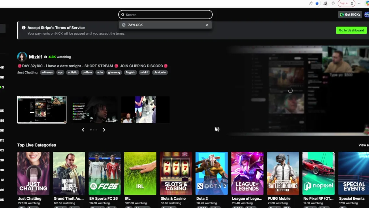Toggle browser favorite star for this page
Viewport: 369px width, 208px height.
[317, 3]
